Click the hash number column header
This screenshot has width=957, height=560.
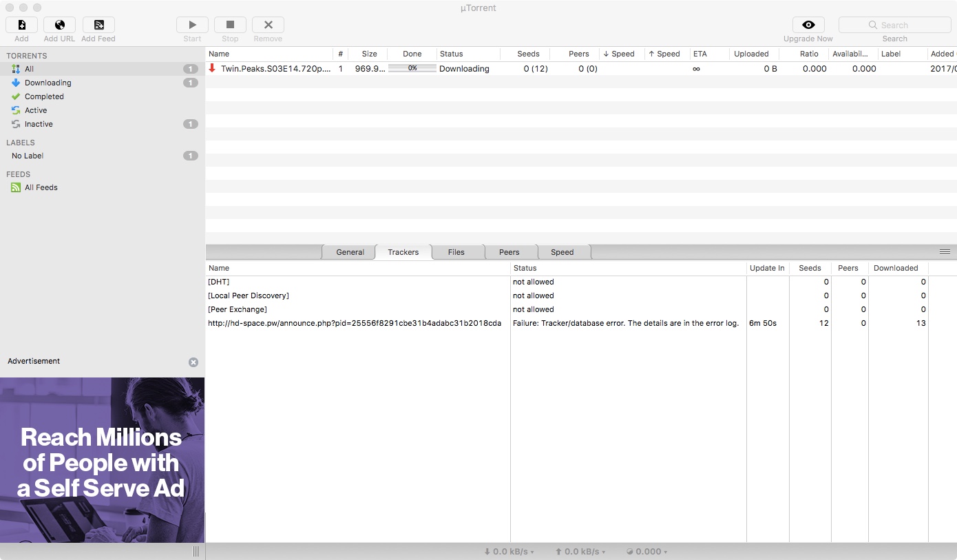(x=340, y=54)
